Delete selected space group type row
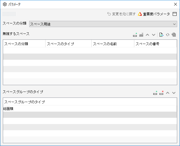180x146 pixels. [161, 93]
